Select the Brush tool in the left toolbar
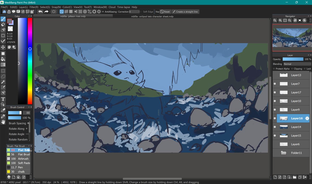Screen dimensions: 312x184 pyautogui.click(x=3, y=19)
